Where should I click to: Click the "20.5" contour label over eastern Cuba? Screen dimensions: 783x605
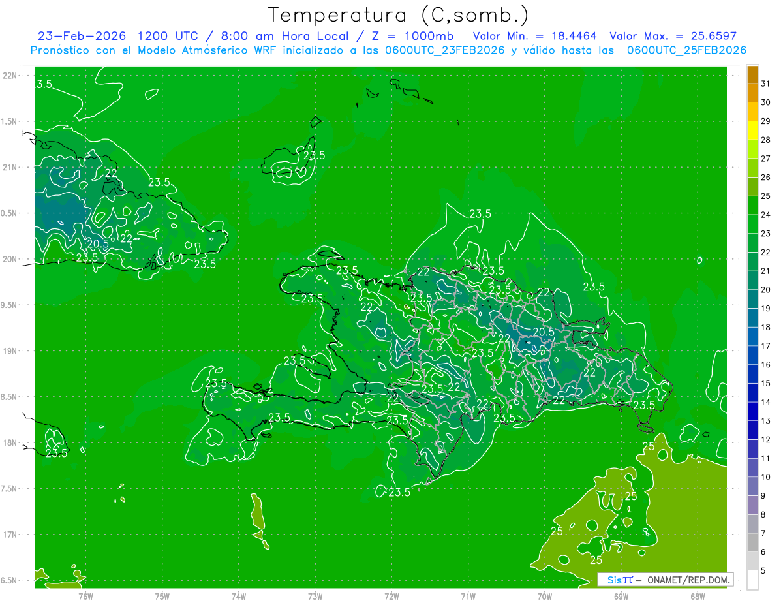pos(97,244)
